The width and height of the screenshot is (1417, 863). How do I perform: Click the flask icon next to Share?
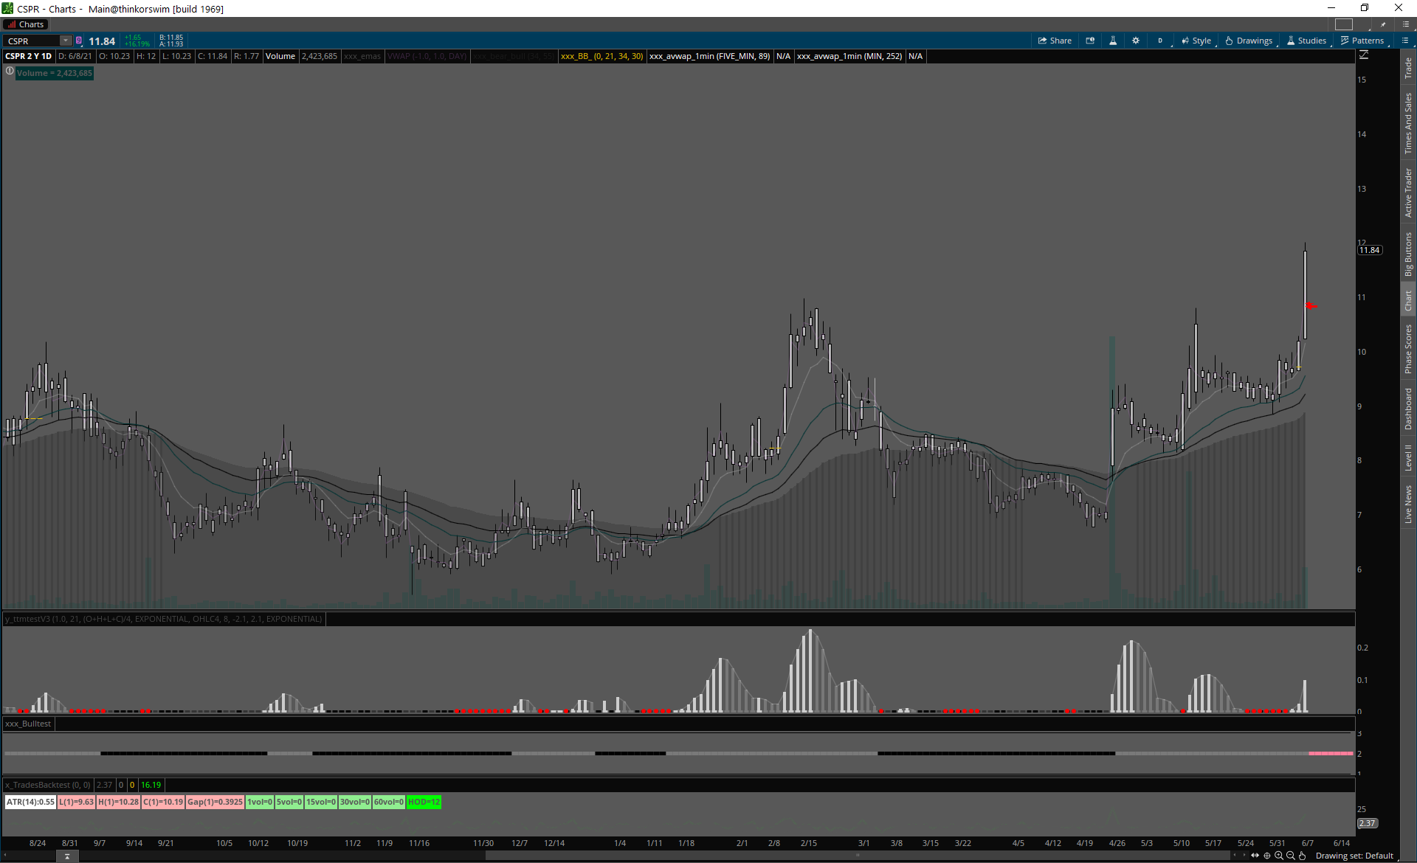coord(1113,41)
